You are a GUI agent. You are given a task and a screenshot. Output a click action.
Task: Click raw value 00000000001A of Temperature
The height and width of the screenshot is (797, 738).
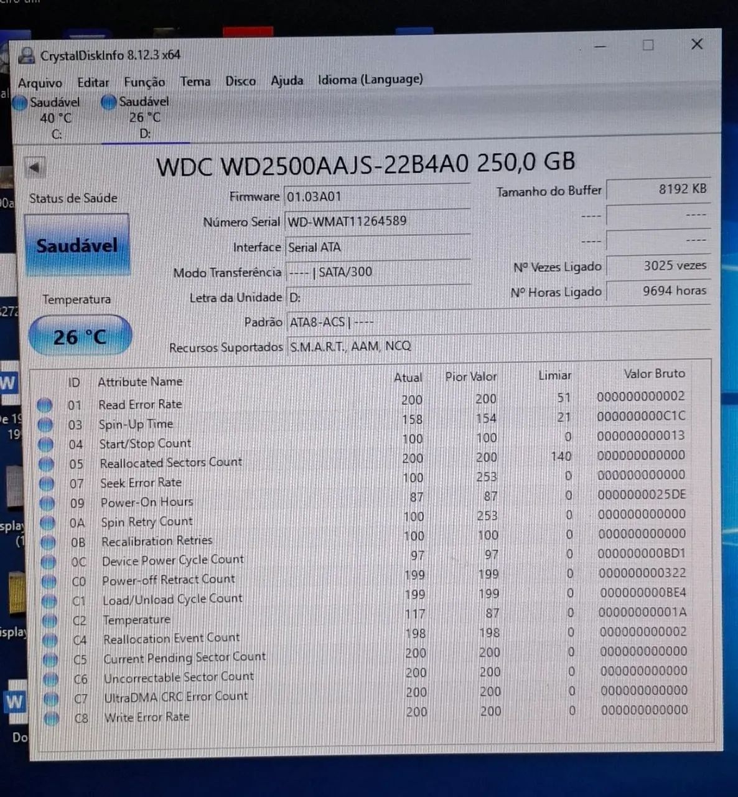pos(643,612)
